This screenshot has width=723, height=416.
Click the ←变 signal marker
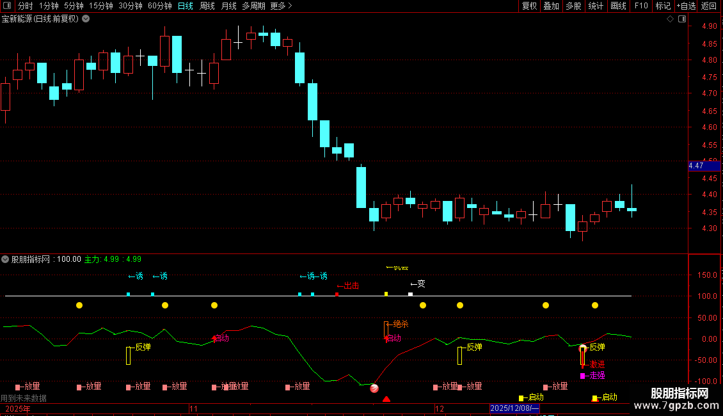click(418, 284)
